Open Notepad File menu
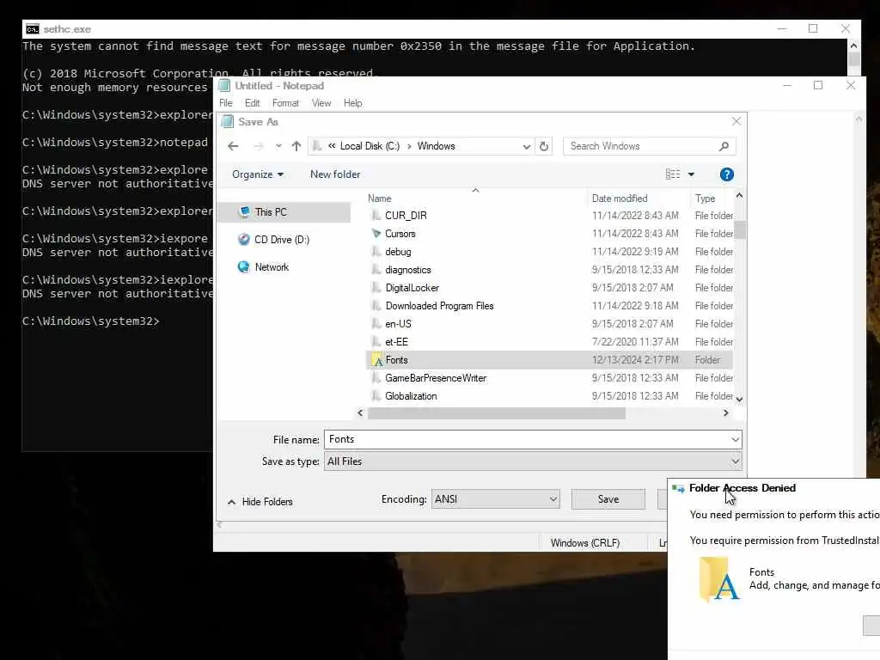This screenshot has height=660, width=880. click(x=226, y=103)
